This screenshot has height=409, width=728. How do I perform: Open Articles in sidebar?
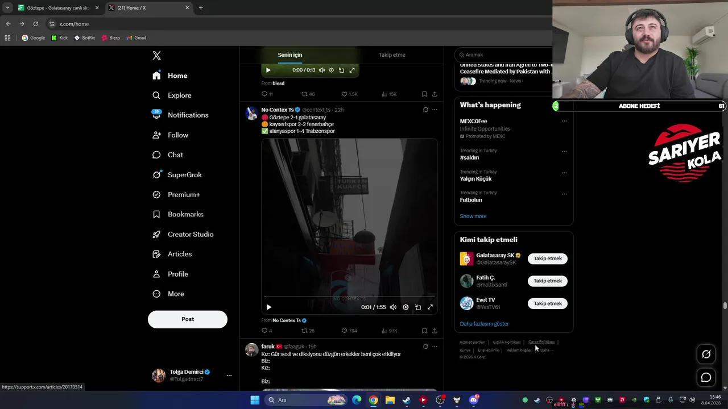(x=172, y=254)
